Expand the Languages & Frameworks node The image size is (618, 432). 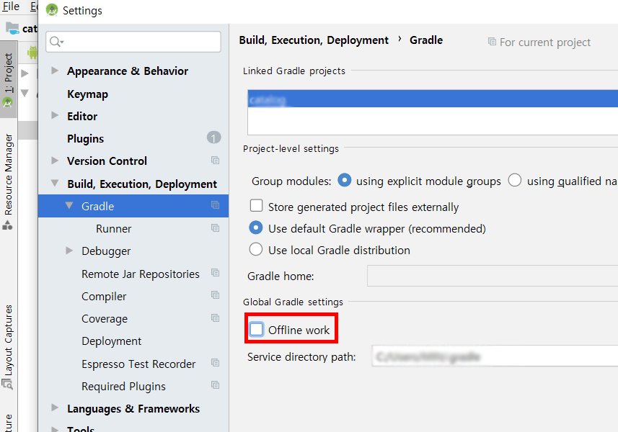(x=55, y=408)
